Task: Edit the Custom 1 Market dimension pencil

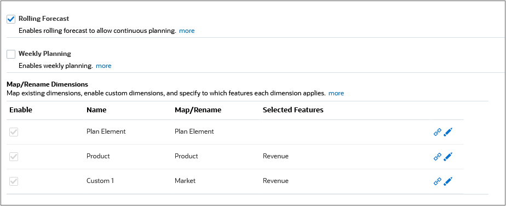Action: (448, 181)
